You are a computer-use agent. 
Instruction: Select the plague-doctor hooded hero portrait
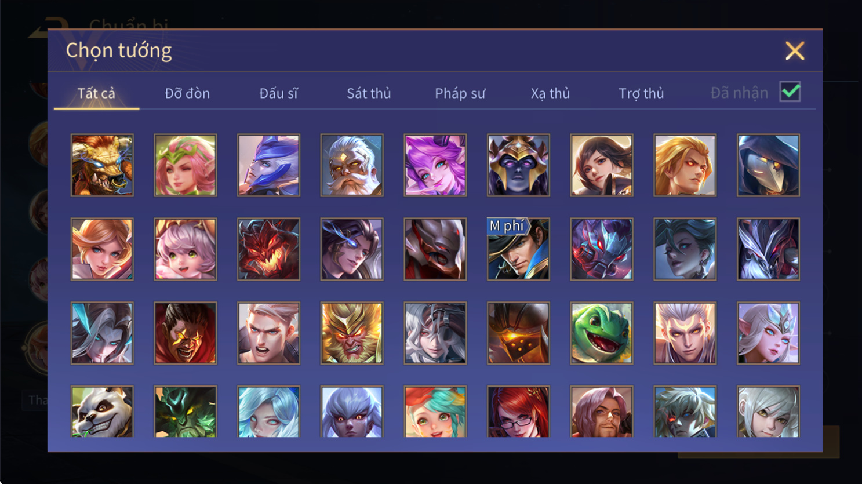(x=768, y=165)
